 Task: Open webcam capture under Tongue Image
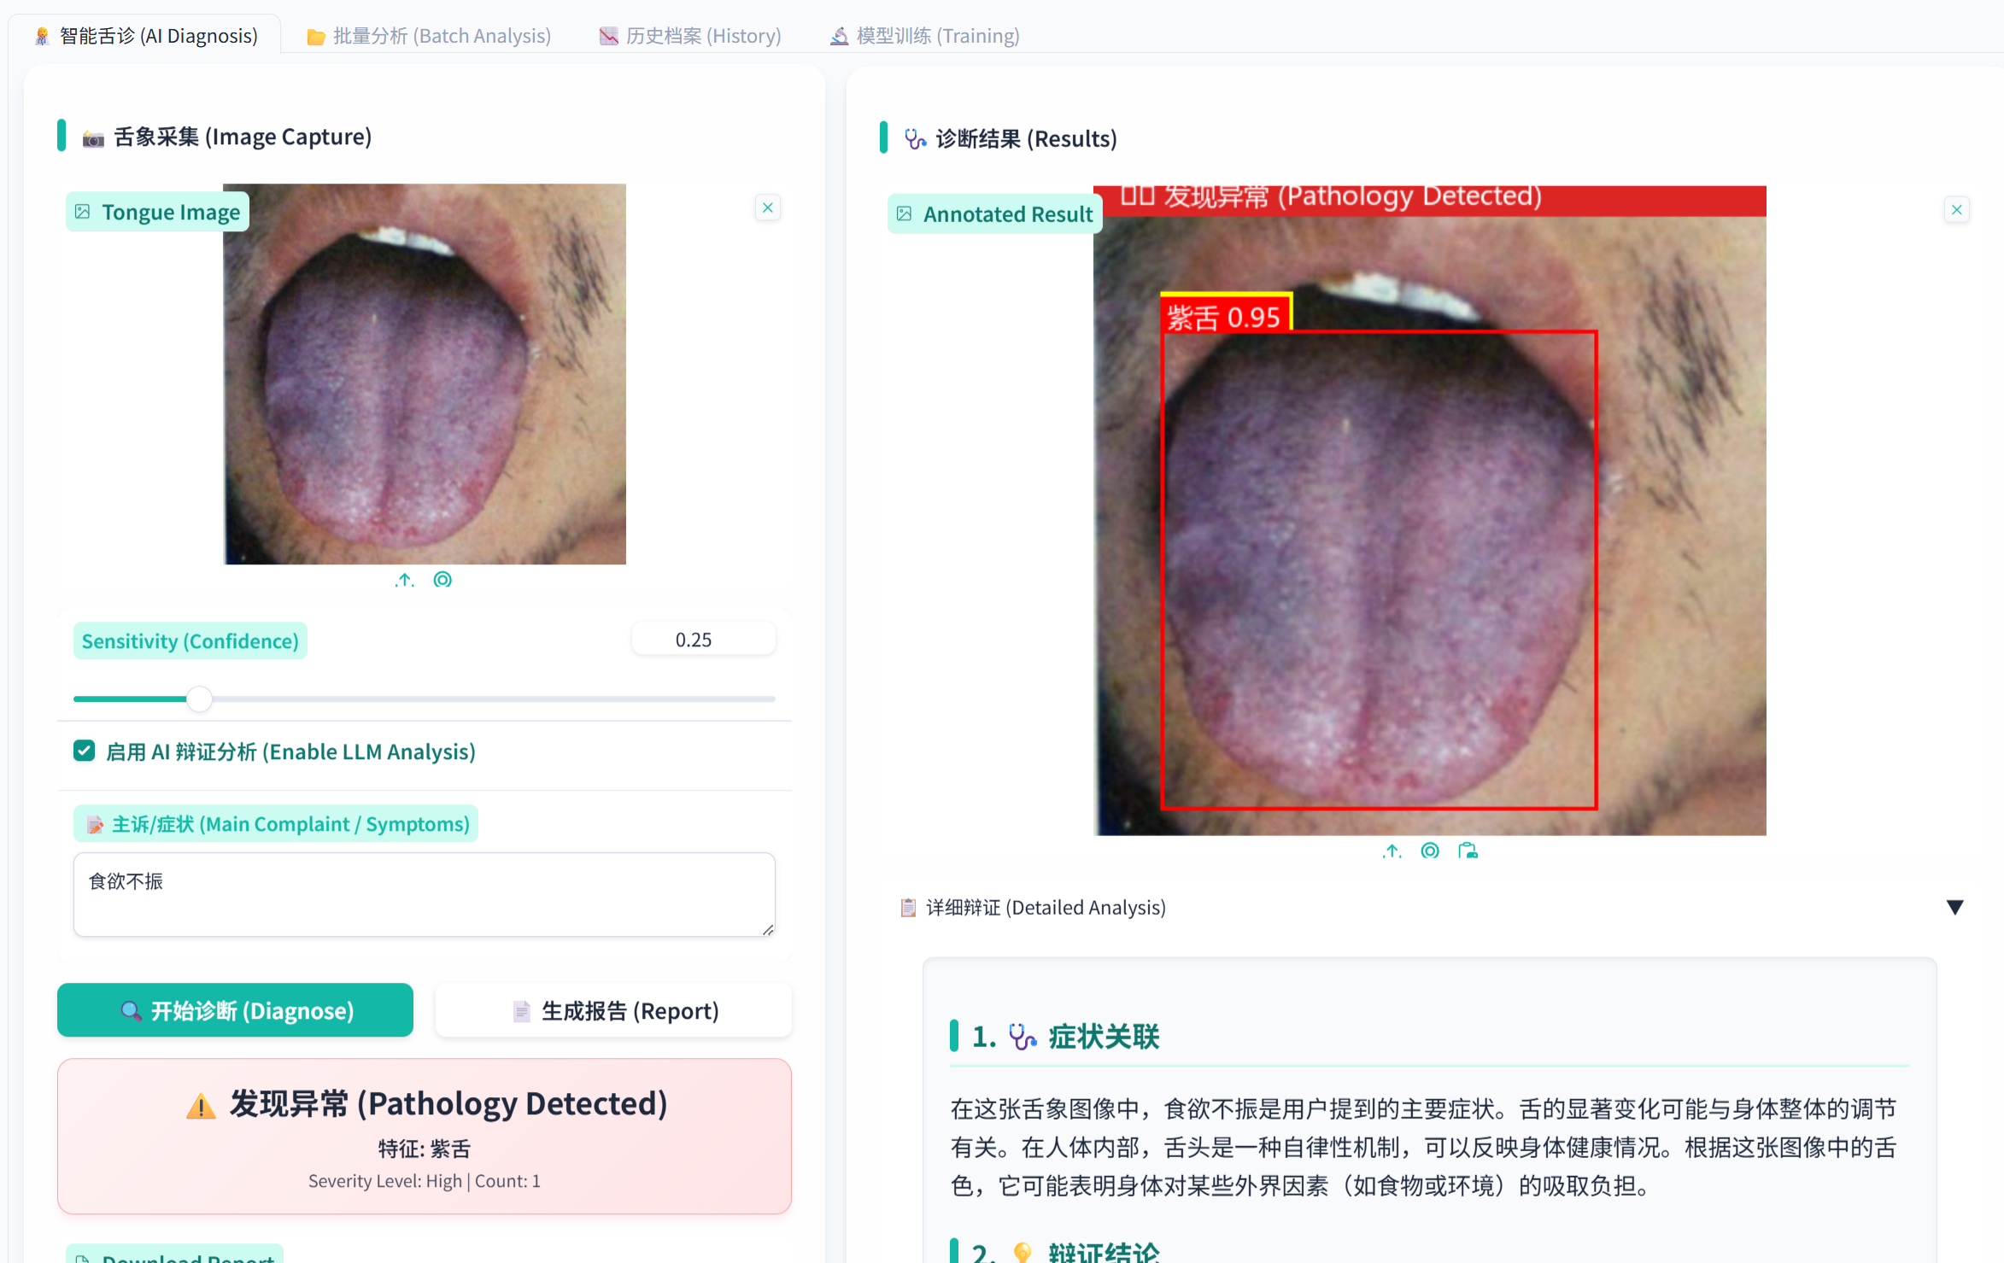pyautogui.click(x=442, y=580)
